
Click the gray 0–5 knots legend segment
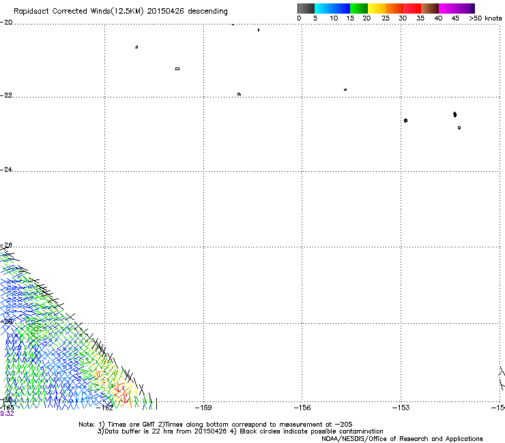coord(306,8)
